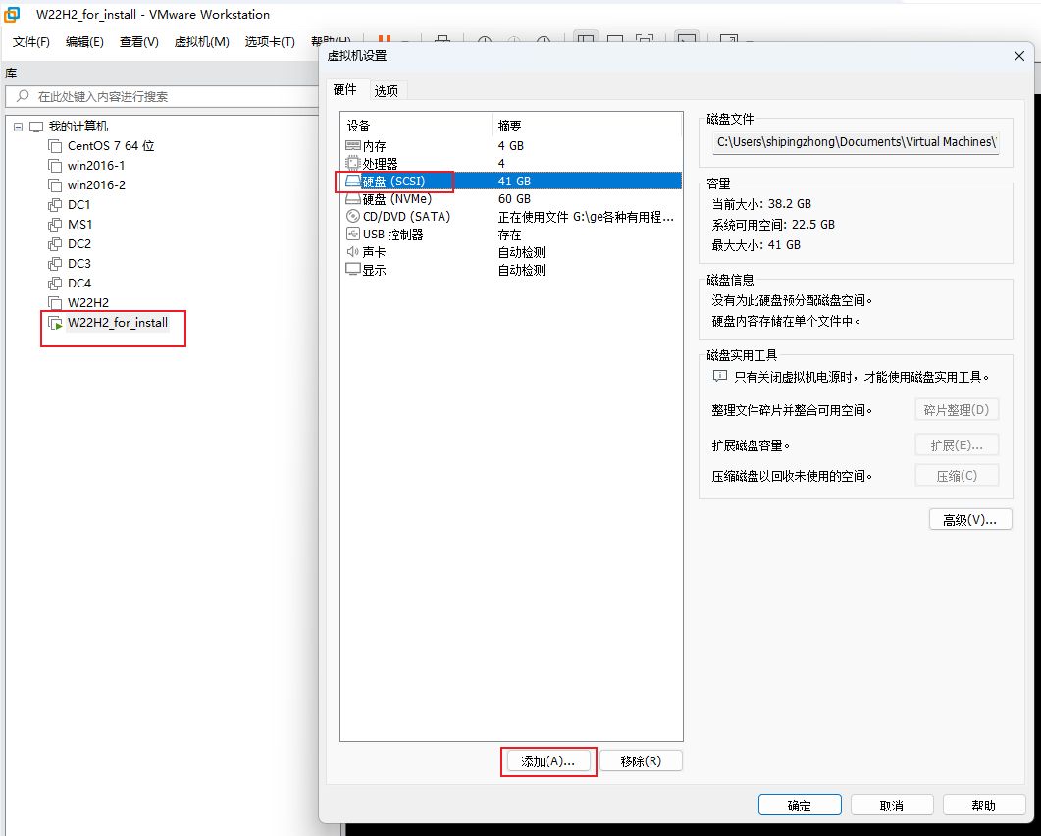Screen dimensions: 1041x836
Task: Select the USB 控制器 icon
Action: coord(353,235)
